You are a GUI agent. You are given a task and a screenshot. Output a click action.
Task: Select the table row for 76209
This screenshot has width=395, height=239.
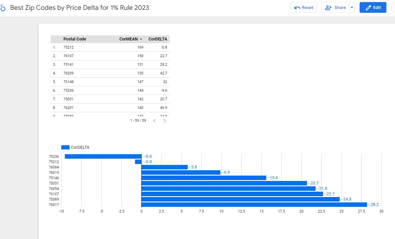(x=110, y=73)
